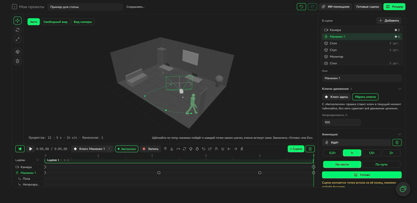Click the Непрозрачность value field
The height and width of the screenshot is (203, 417).
coord(341,122)
